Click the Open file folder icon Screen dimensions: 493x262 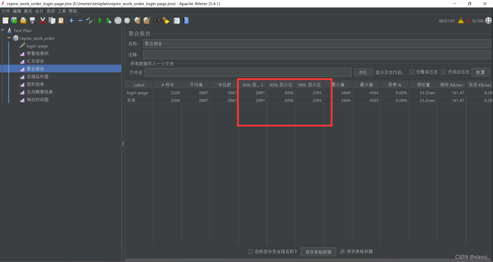coord(23,21)
